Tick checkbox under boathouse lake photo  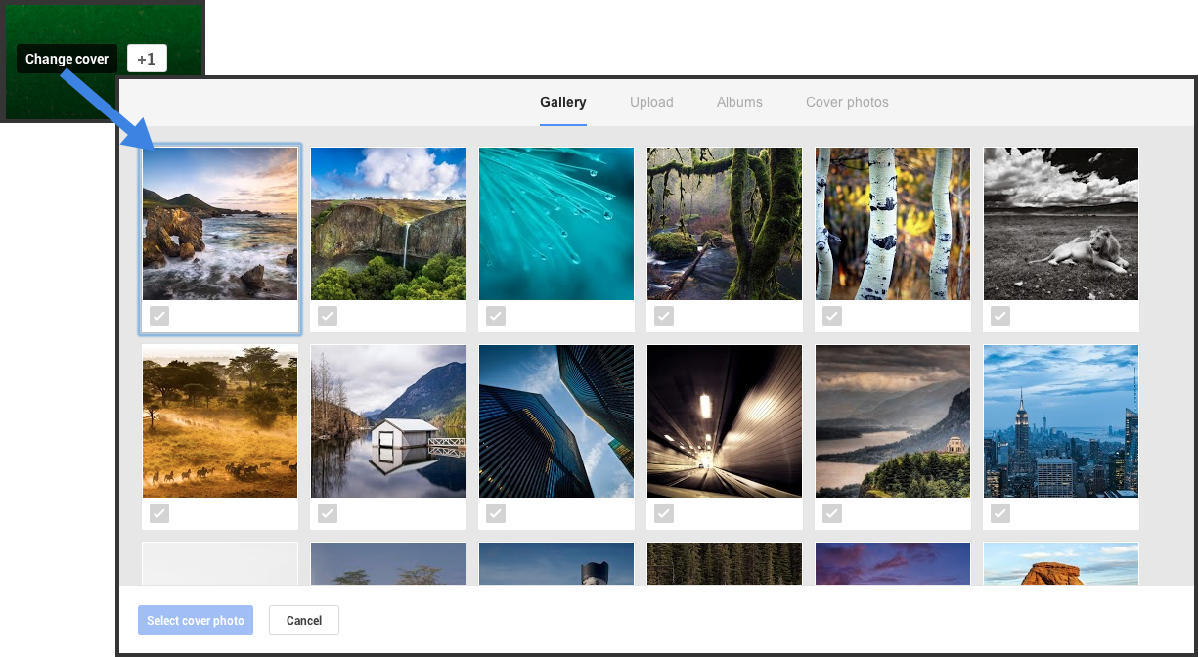point(328,513)
